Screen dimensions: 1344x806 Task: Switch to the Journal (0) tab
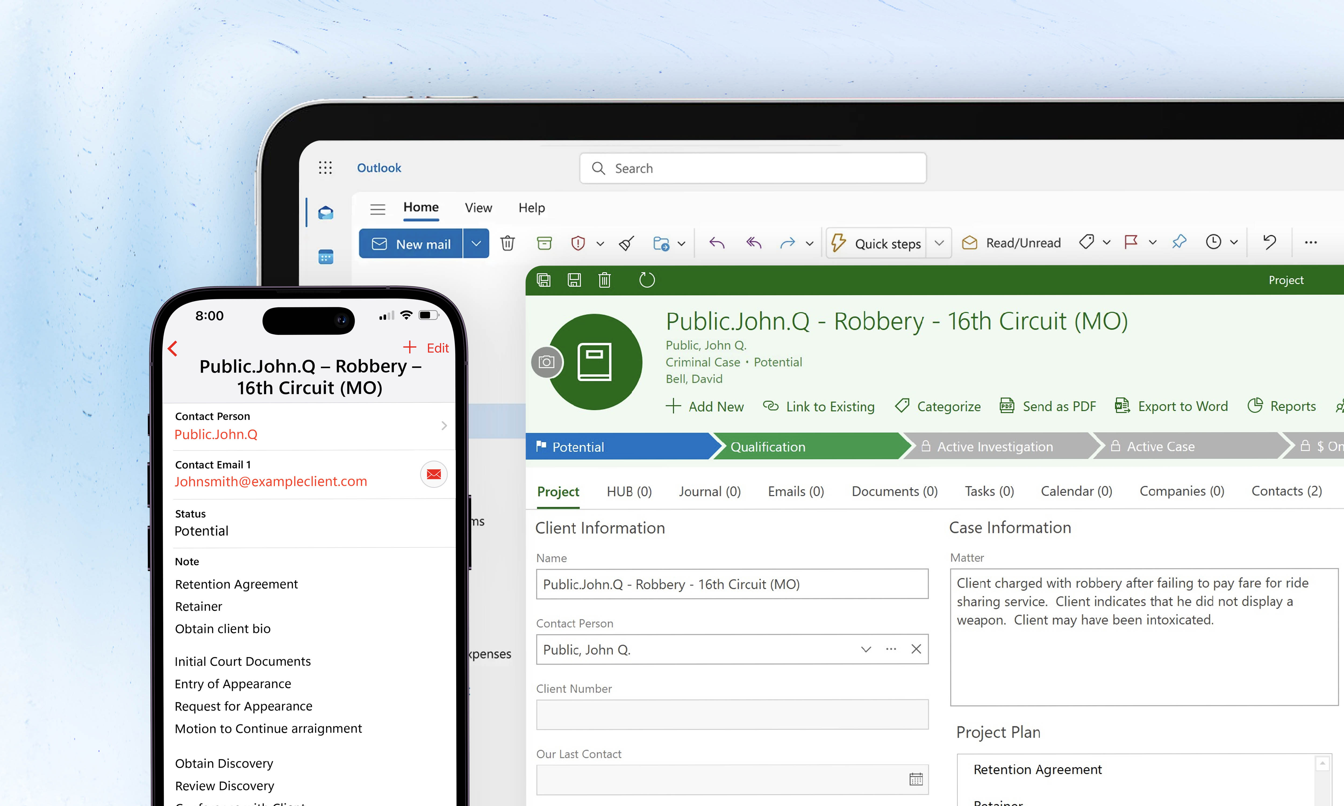click(709, 492)
